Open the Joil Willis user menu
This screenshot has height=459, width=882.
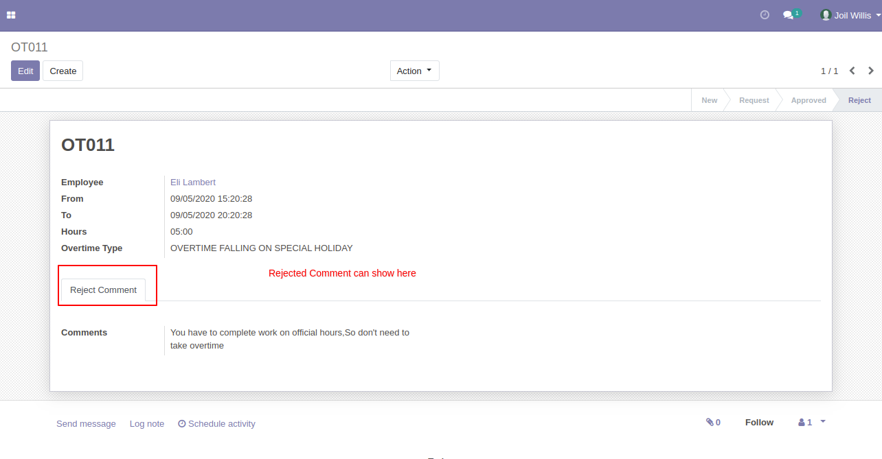[x=850, y=15]
